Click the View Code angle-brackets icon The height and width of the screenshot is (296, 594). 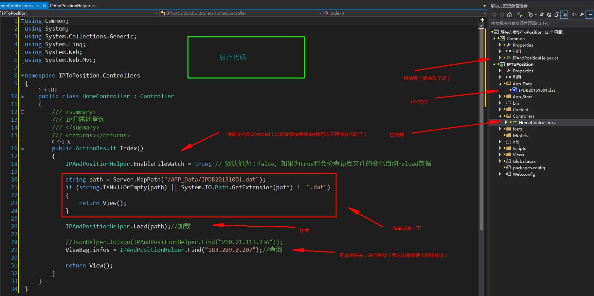pyautogui.click(x=574, y=15)
